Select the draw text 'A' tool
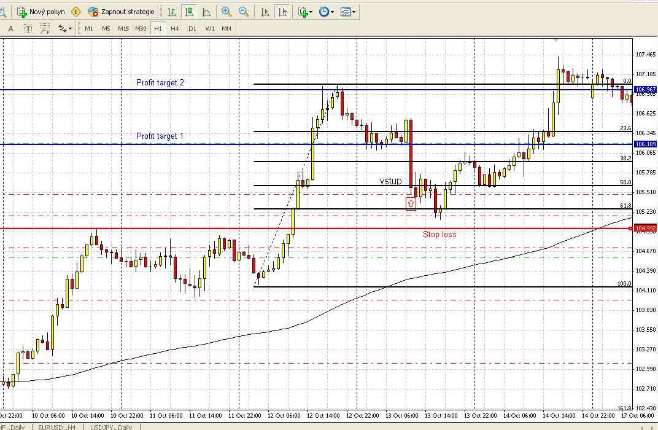This screenshot has width=658, height=430. click(11, 28)
